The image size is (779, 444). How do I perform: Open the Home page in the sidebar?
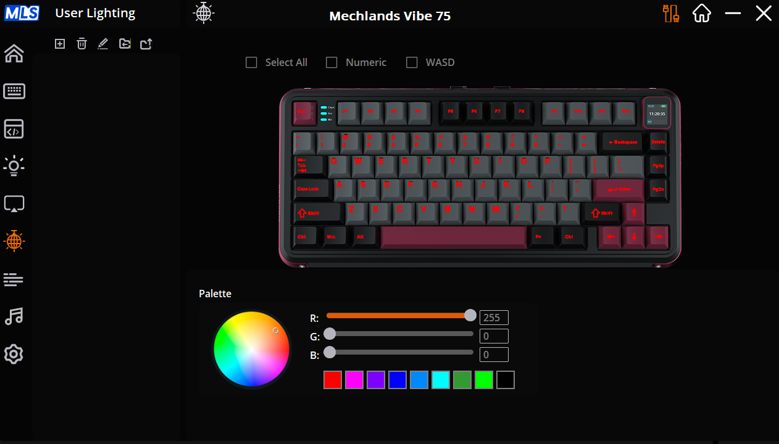(x=14, y=54)
